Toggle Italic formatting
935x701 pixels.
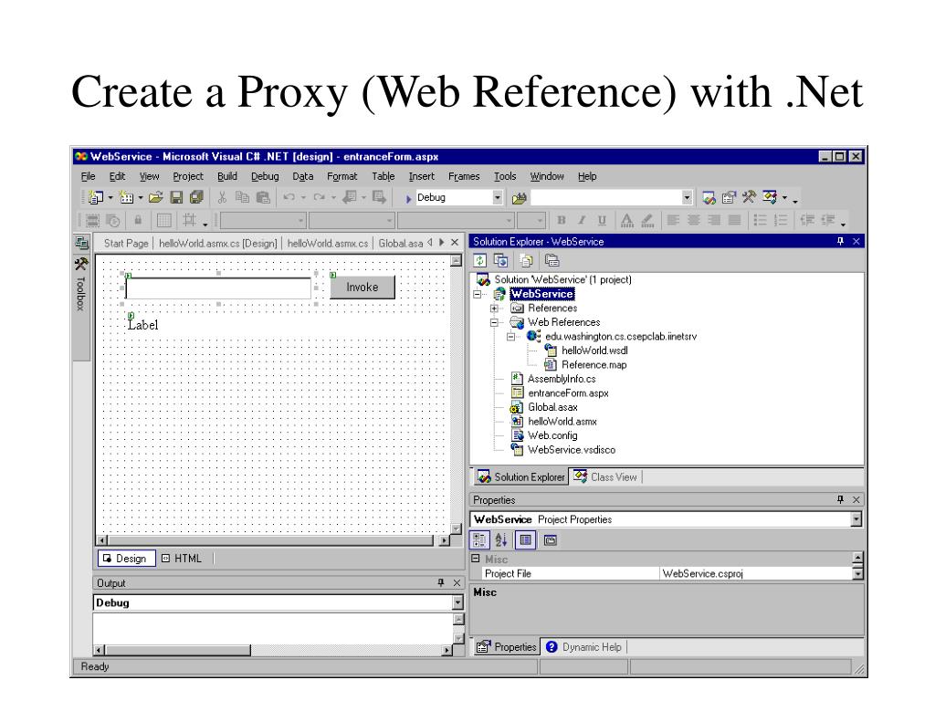[x=582, y=221]
